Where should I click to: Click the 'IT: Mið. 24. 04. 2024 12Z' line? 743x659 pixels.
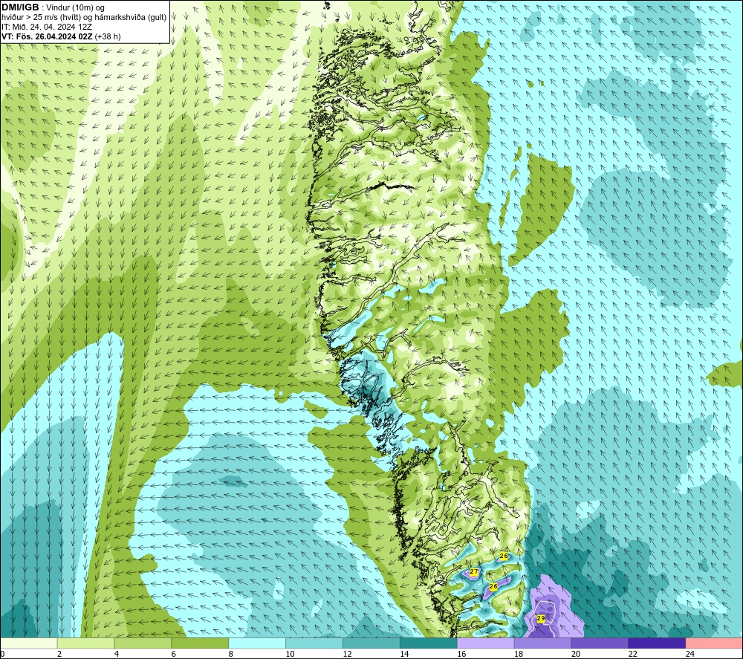coord(47,27)
